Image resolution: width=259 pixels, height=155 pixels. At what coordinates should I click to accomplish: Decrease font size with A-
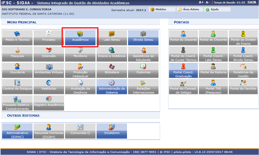coord(208,2)
